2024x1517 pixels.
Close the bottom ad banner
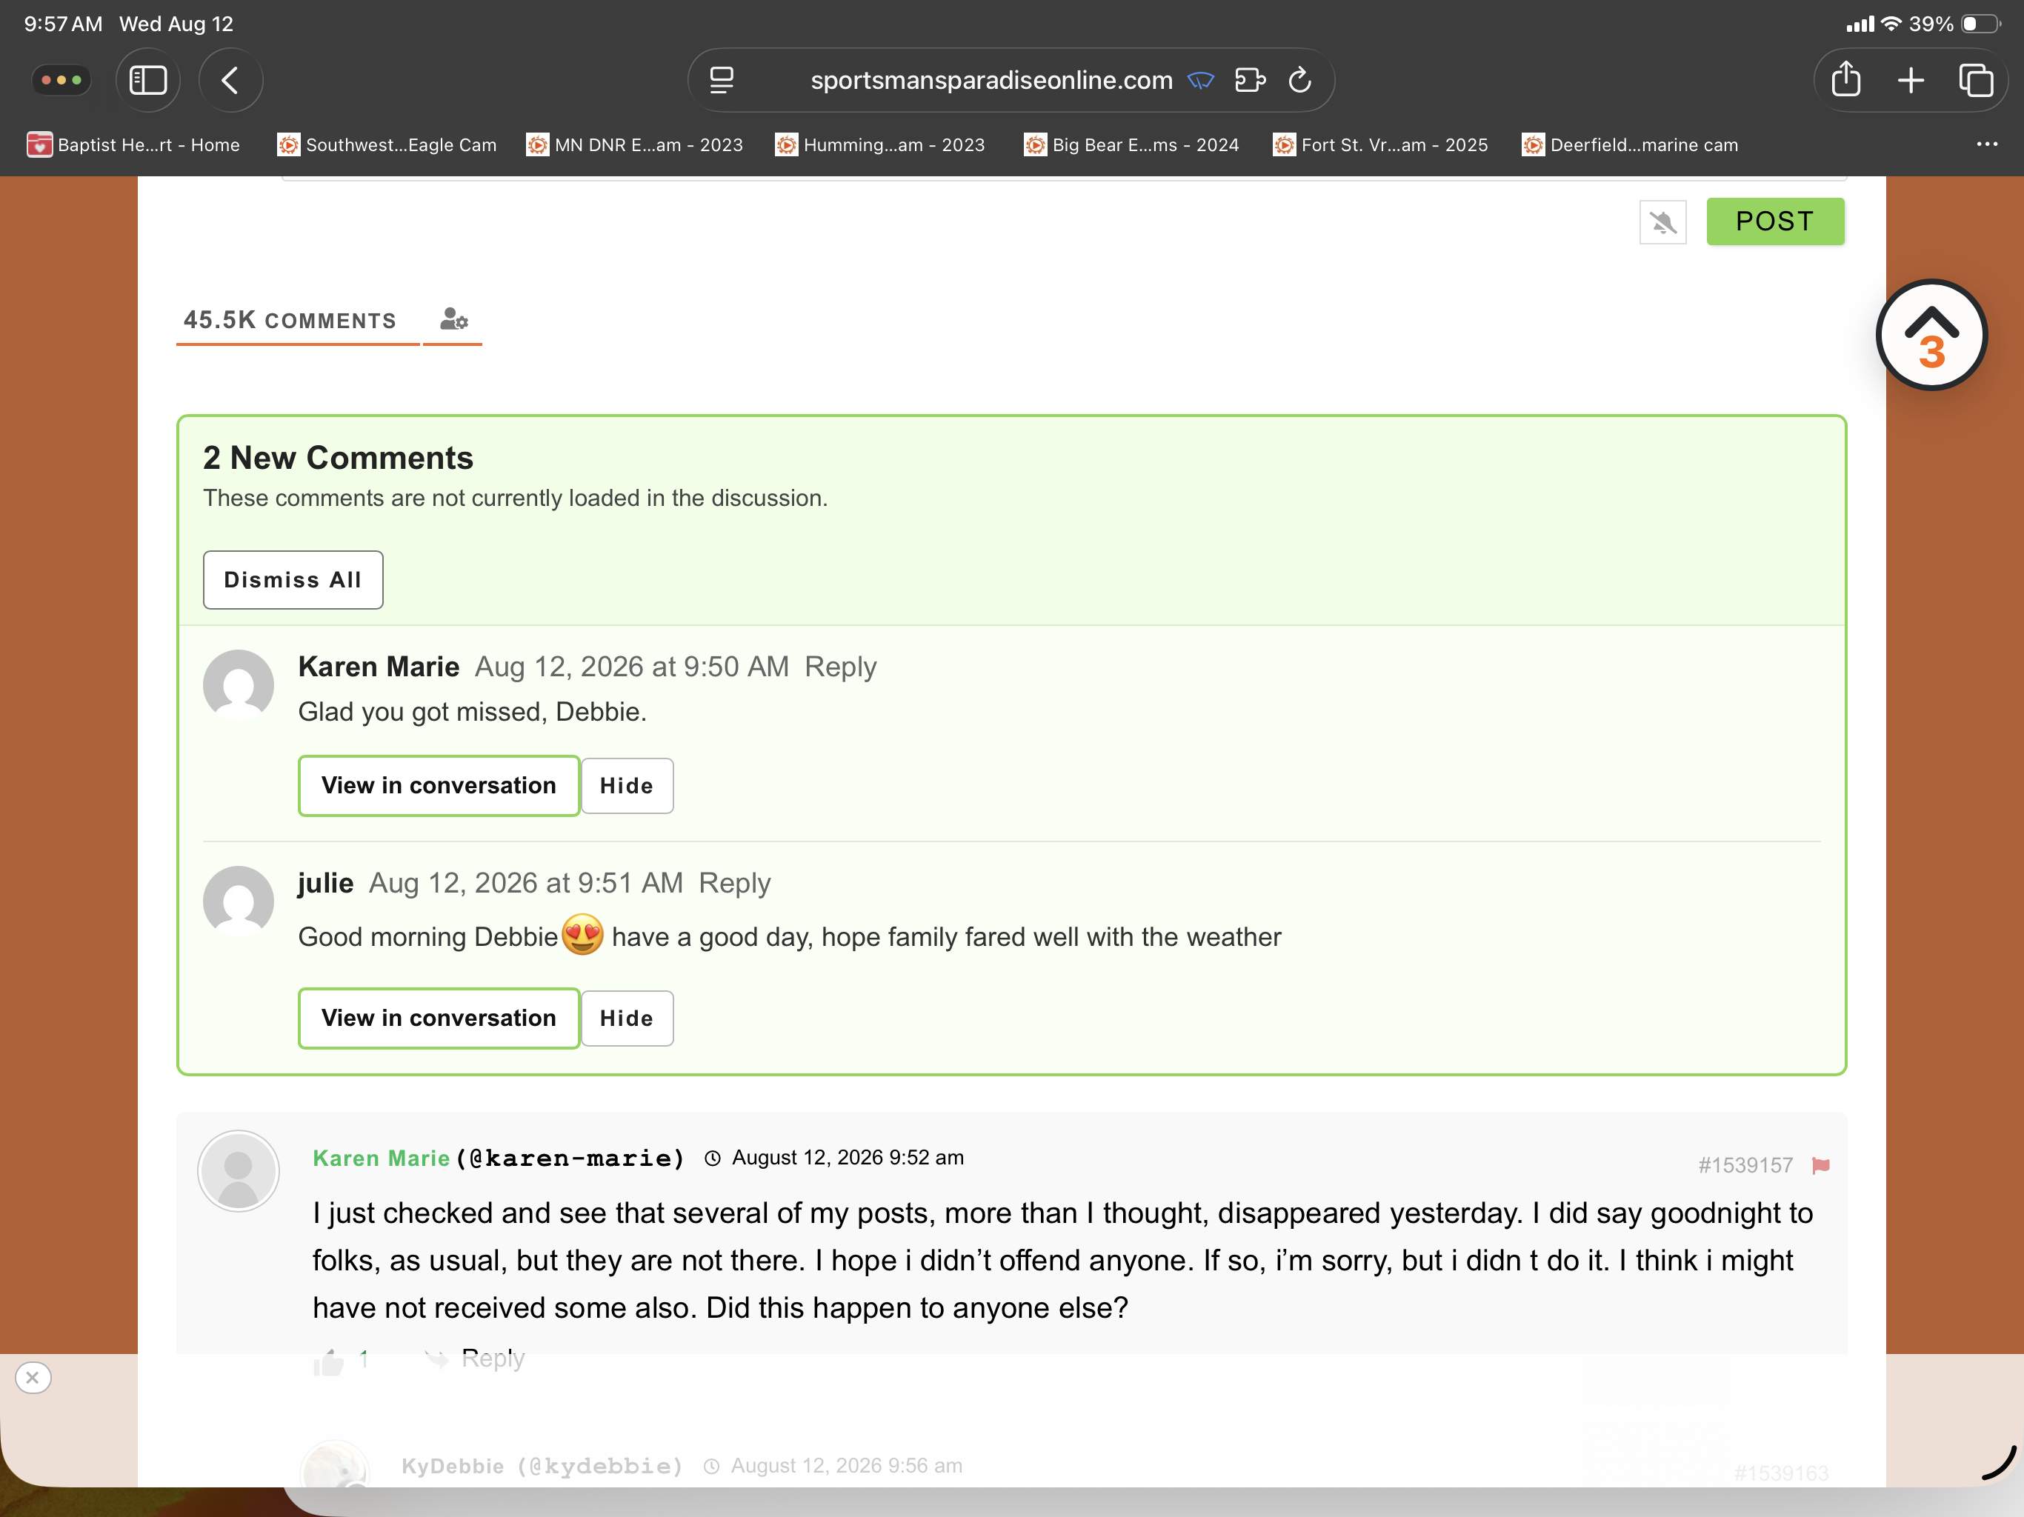[x=33, y=1377]
